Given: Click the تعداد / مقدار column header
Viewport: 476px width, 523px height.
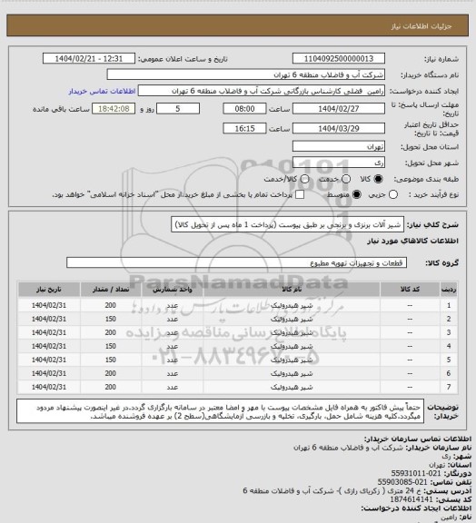Looking at the screenshot, I should click(x=111, y=290).
